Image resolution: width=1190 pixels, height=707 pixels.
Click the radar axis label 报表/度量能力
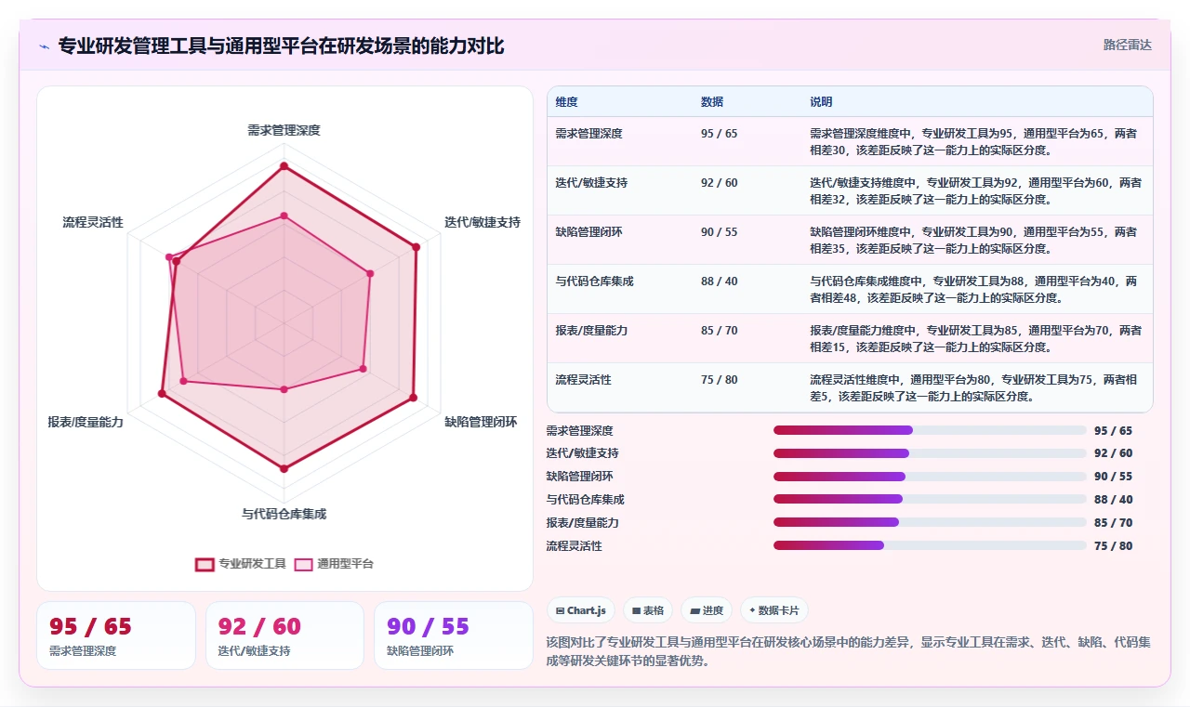pos(86,423)
